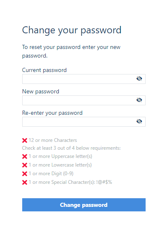Click the Check at least 3 out of 4 text
This screenshot has width=167, height=234.
(x=71, y=148)
